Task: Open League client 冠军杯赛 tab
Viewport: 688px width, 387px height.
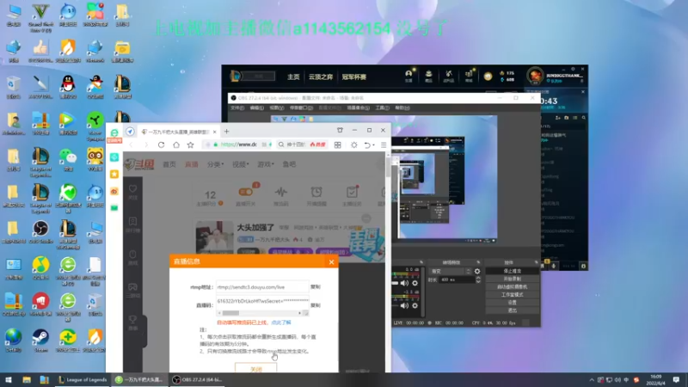Action: [x=353, y=77]
